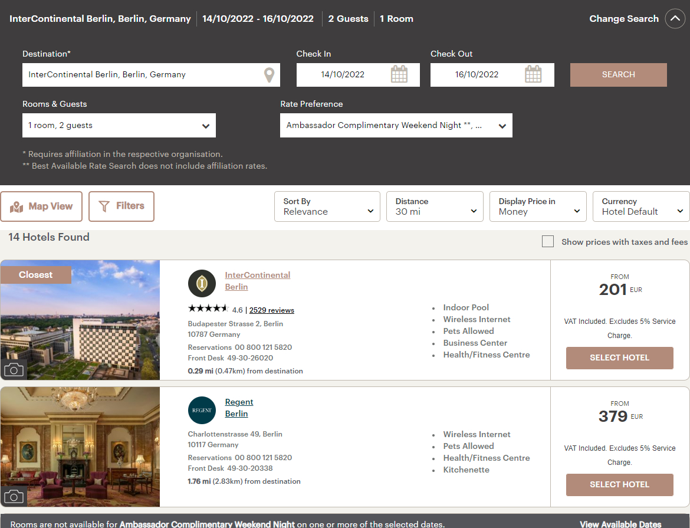Click camera icon on InterContinental Berlin photo

tap(14, 369)
